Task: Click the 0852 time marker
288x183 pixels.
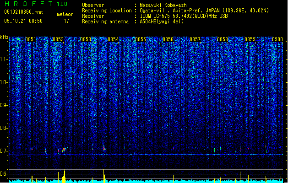Action: (58, 39)
